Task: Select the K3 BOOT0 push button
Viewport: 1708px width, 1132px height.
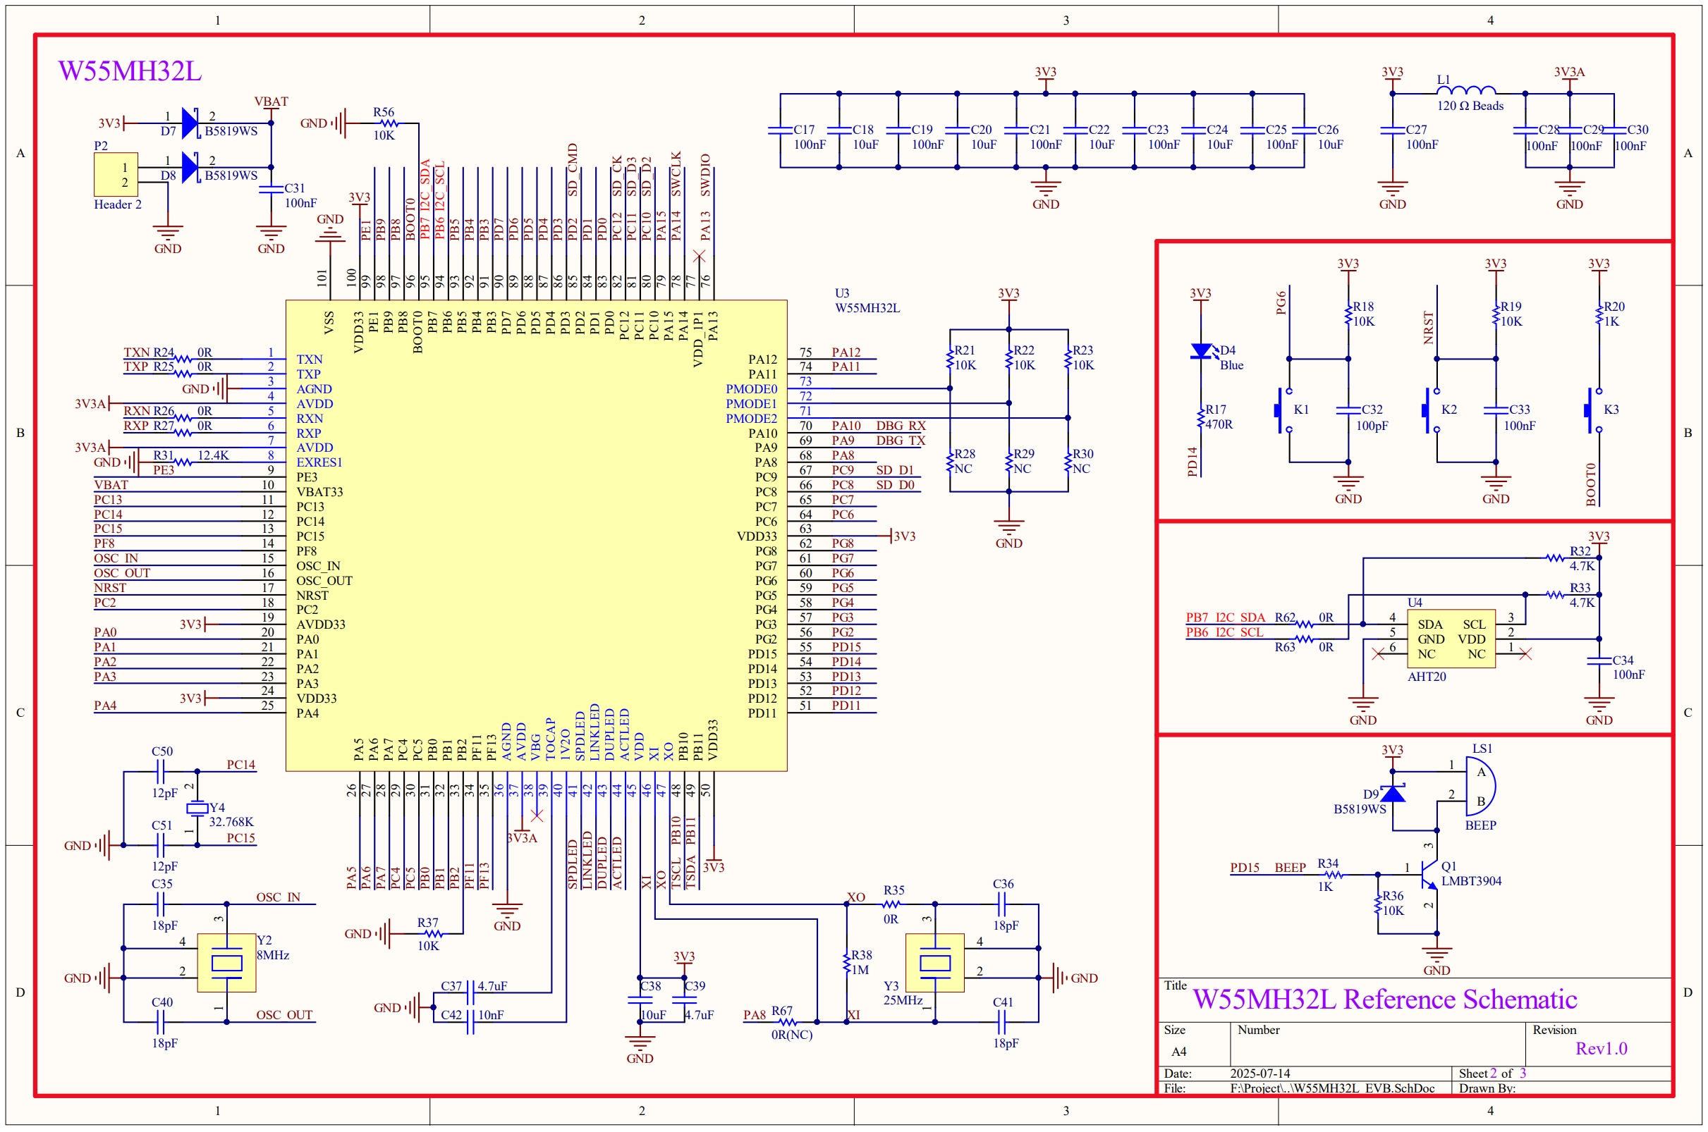Action: (1594, 411)
